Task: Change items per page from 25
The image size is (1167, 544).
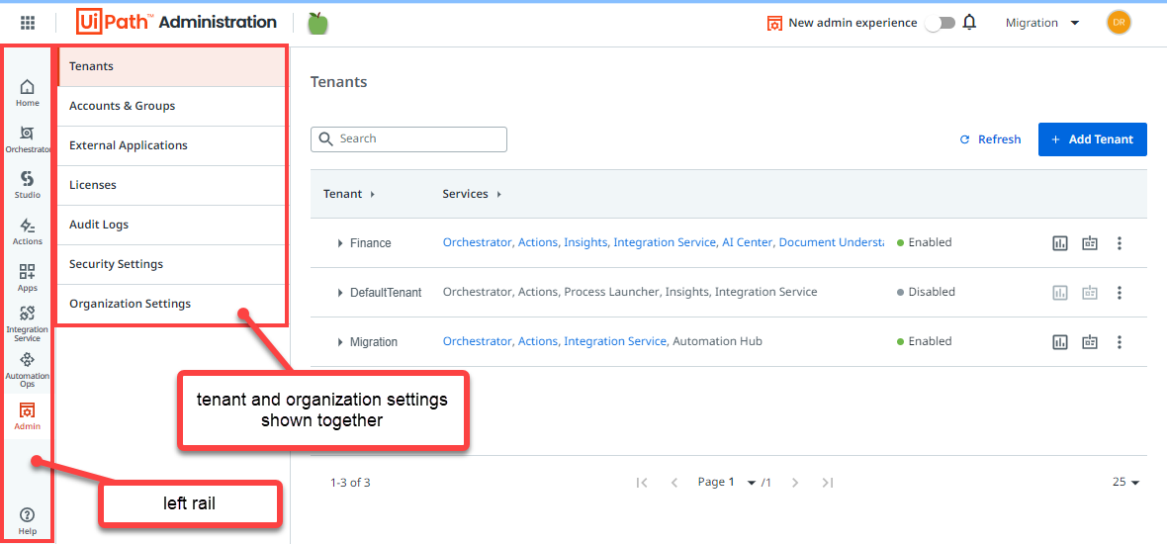Action: 1126,483
